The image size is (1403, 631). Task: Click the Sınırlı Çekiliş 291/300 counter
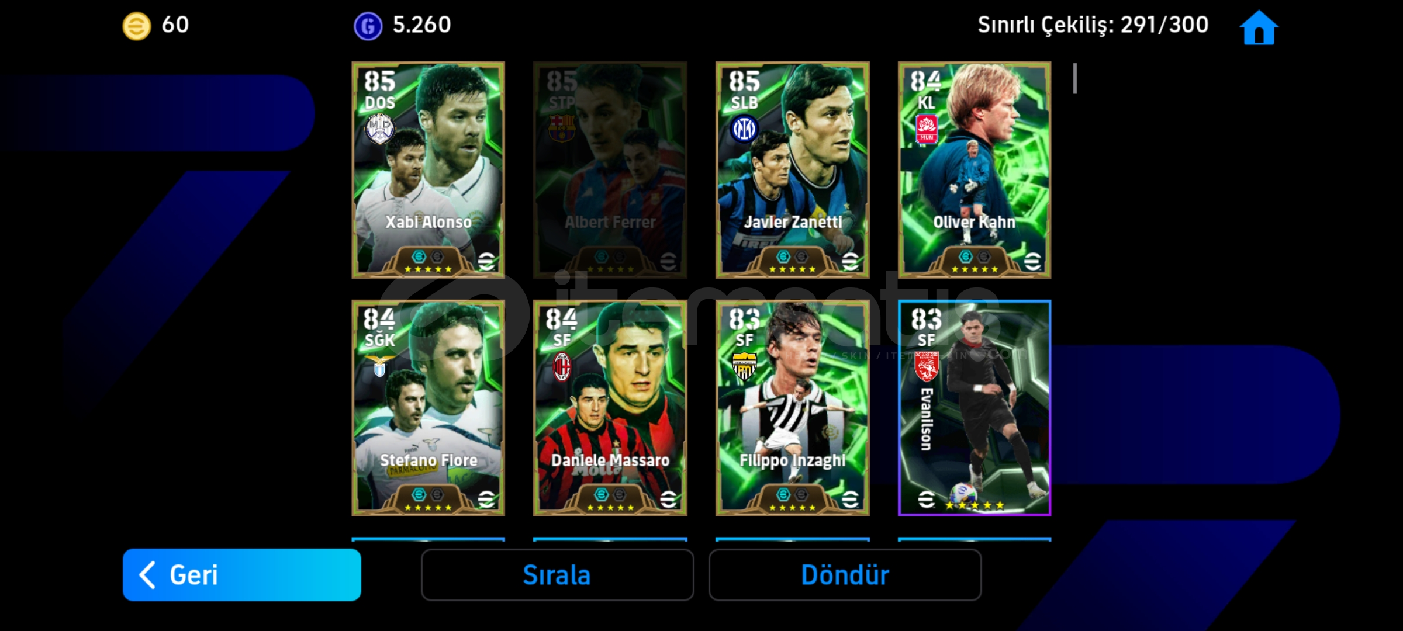click(x=1093, y=25)
